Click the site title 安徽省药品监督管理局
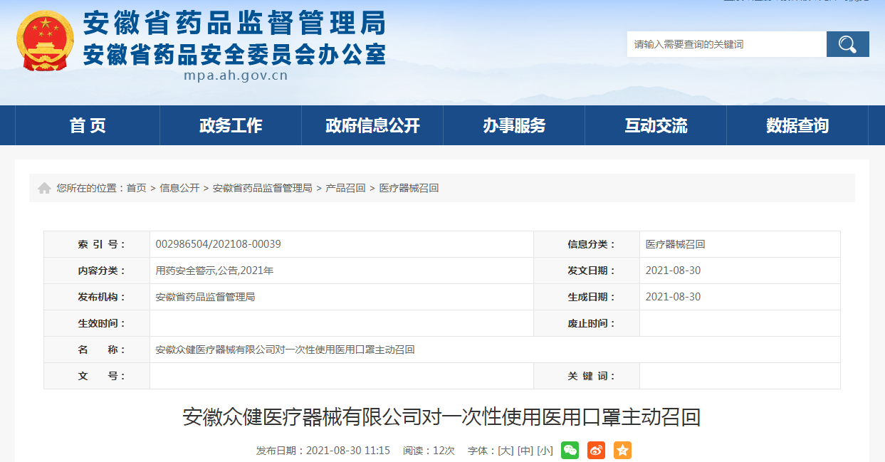The height and width of the screenshot is (462, 885). [234, 23]
